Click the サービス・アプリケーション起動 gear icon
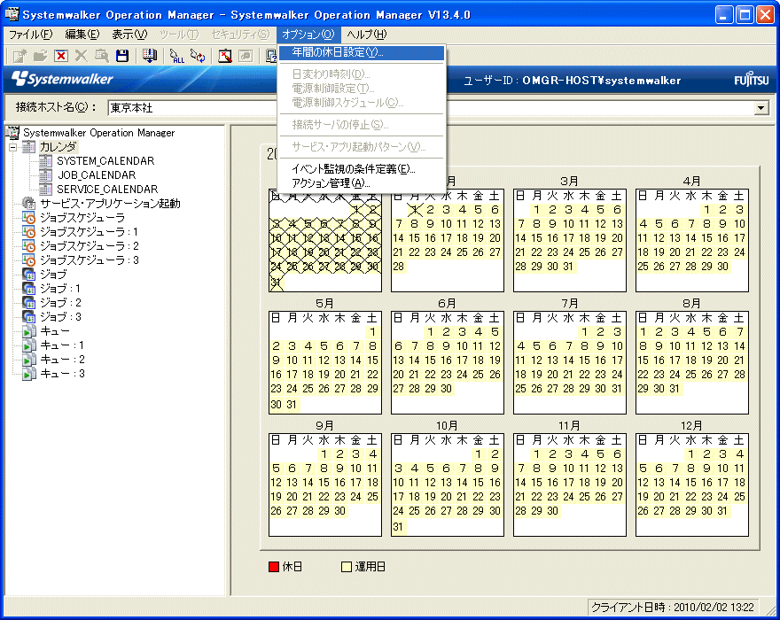 pos(29,204)
